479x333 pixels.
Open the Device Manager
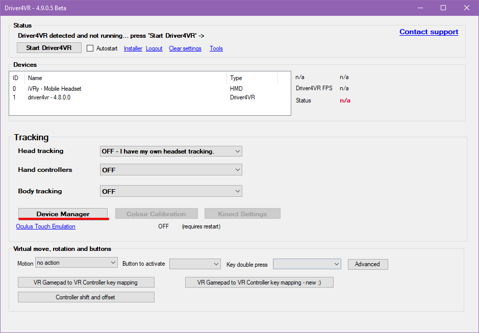point(63,214)
